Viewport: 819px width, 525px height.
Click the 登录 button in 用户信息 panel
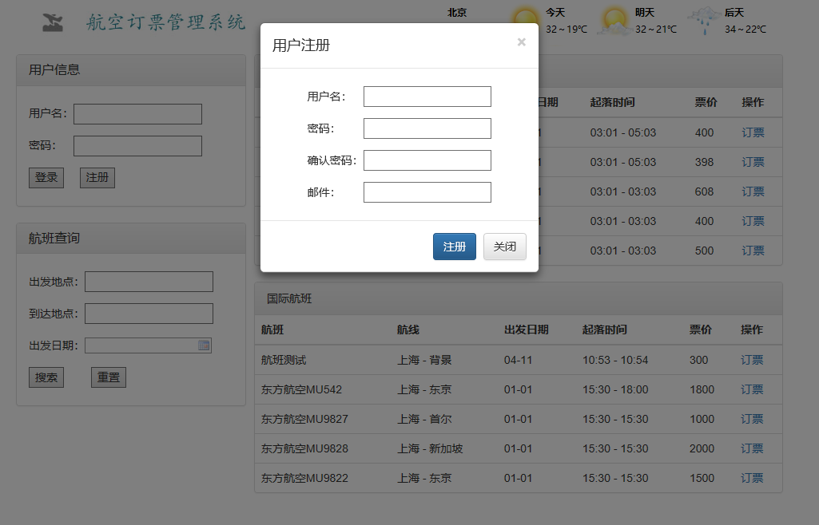46,178
